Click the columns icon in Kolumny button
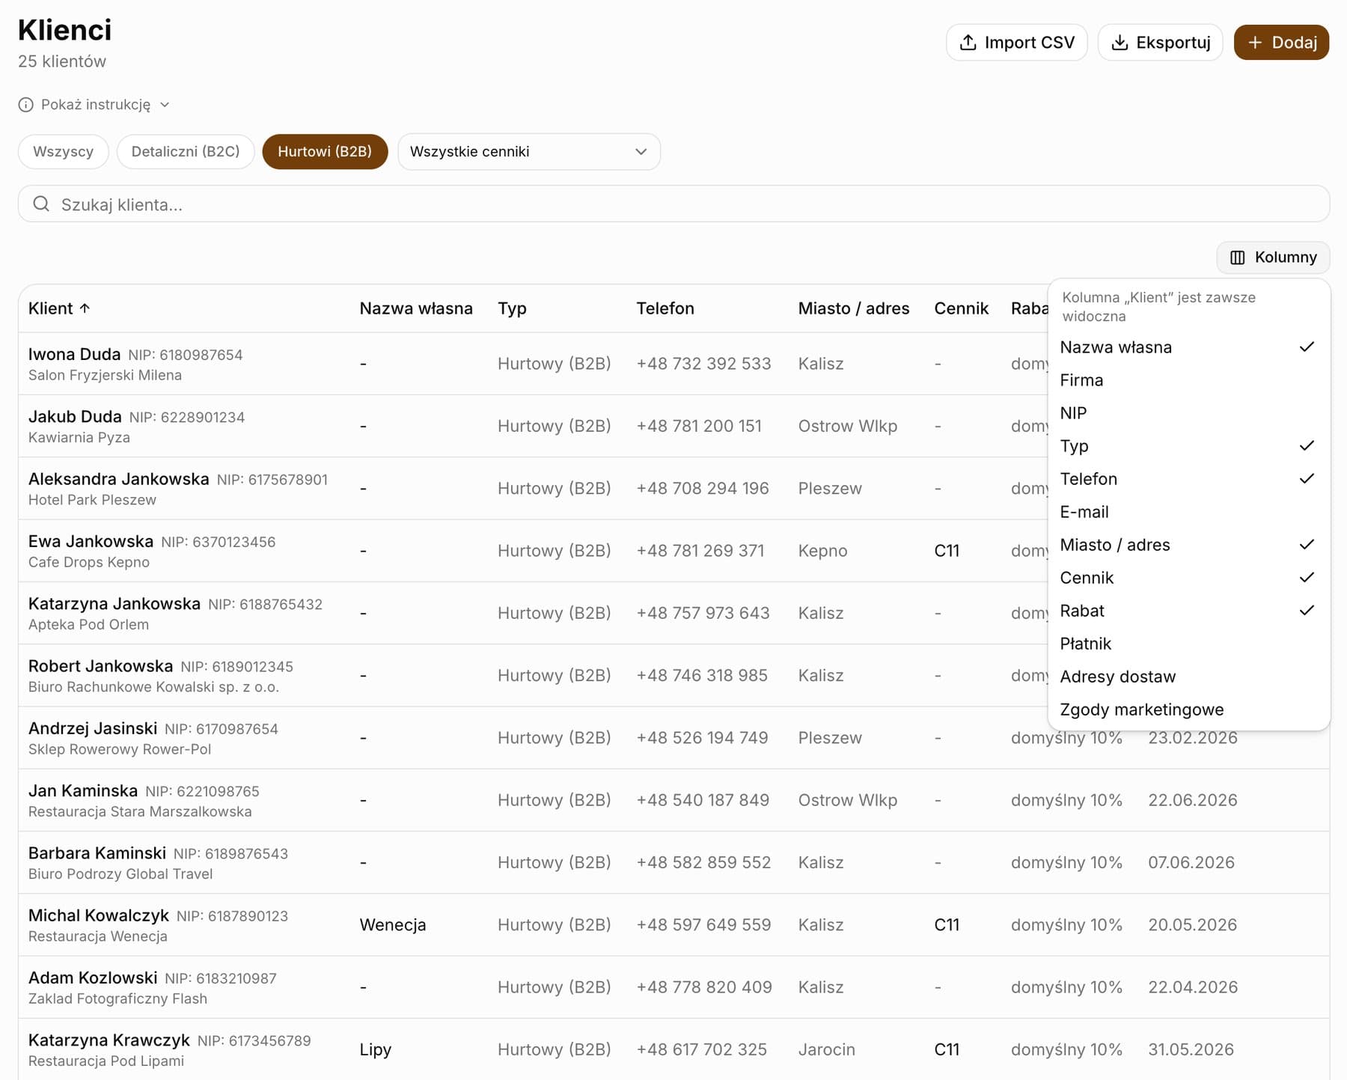This screenshot has height=1080, width=1347. pos(1238,257)
